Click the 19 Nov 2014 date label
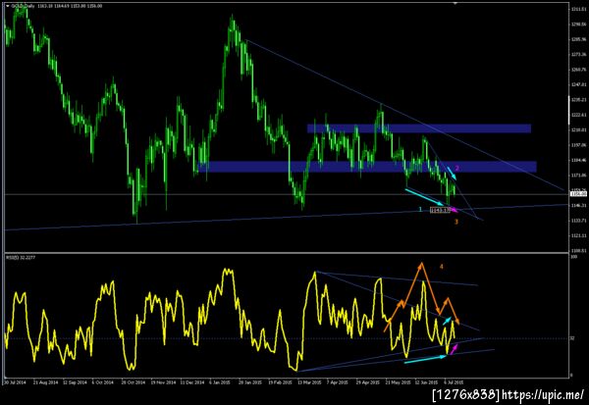Image resolution: width=589 pixels, height=405 pixels. 163,382
